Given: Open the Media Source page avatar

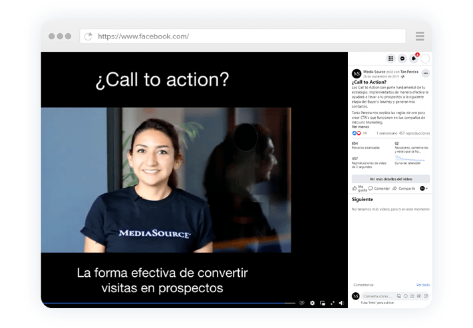Looking at the screenshot, I should coord(357,74).
